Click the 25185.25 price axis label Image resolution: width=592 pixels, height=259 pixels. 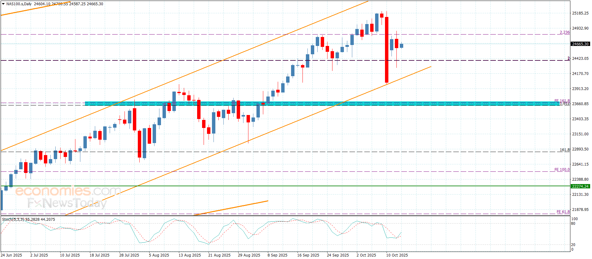580,13
